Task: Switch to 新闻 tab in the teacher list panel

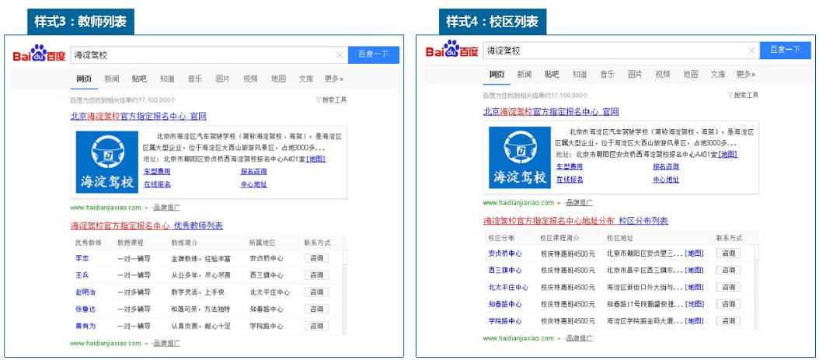Action: 112,79
